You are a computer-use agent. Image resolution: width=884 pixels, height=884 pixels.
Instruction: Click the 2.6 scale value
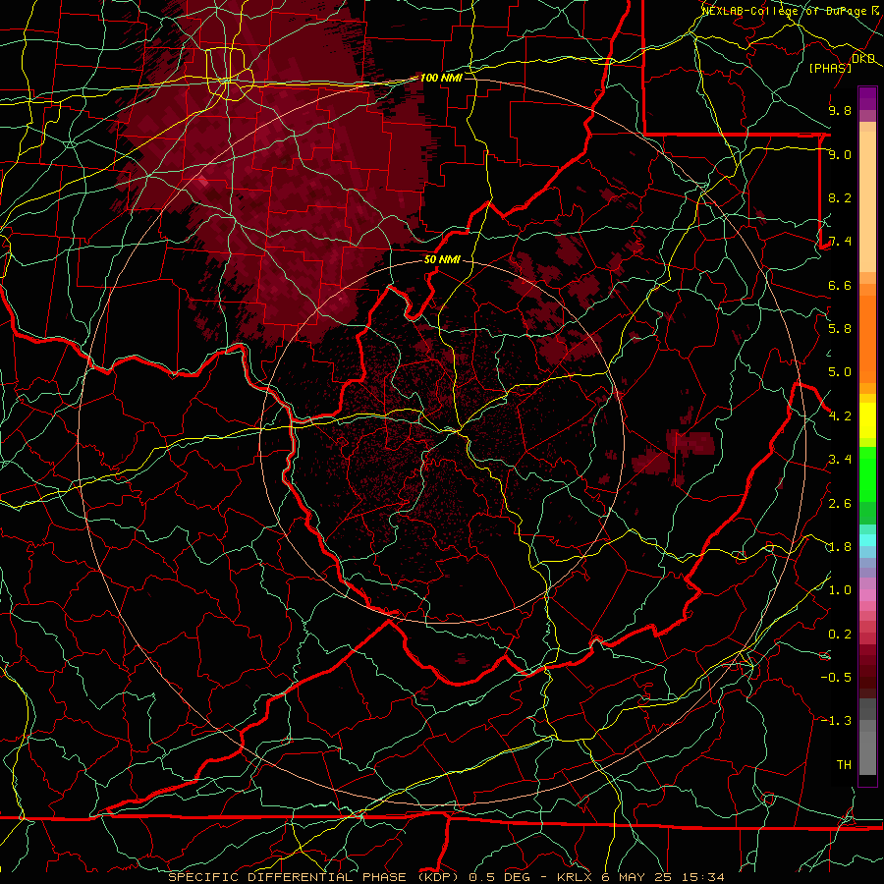840,504
